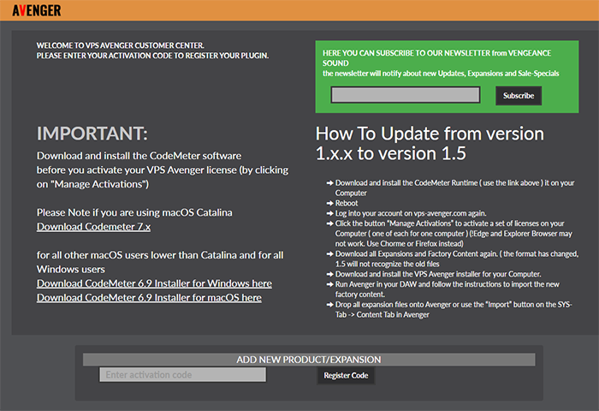Open CodeMeter 6.9 Installer for macOS link
Image resolution: width=599 pixels, height=411 pixels.
[x=149, y=297]
